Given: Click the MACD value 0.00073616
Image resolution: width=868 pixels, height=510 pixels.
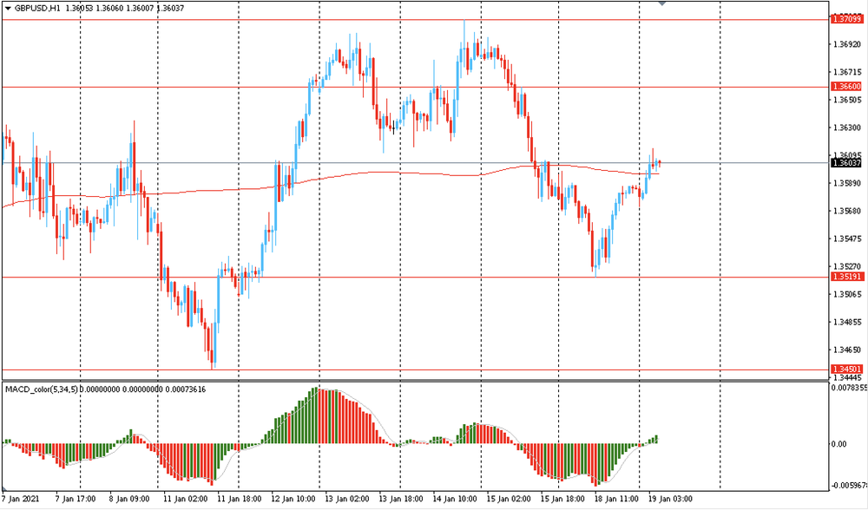Looking at the screenshot, I should [186, 389].
